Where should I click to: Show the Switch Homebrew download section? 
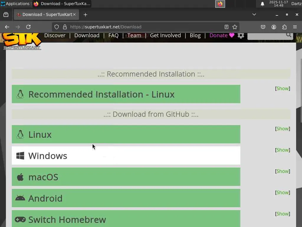coord(283,214)
